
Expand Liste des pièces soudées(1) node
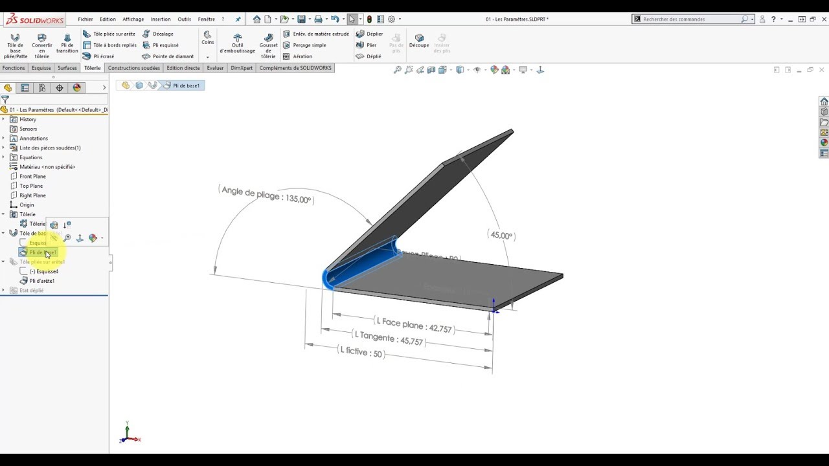3,148
